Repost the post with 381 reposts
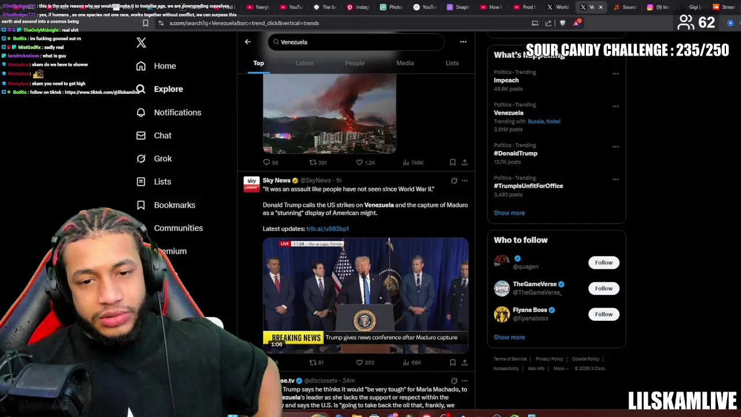Screen dimensions: 741x417 coord(318,163)
